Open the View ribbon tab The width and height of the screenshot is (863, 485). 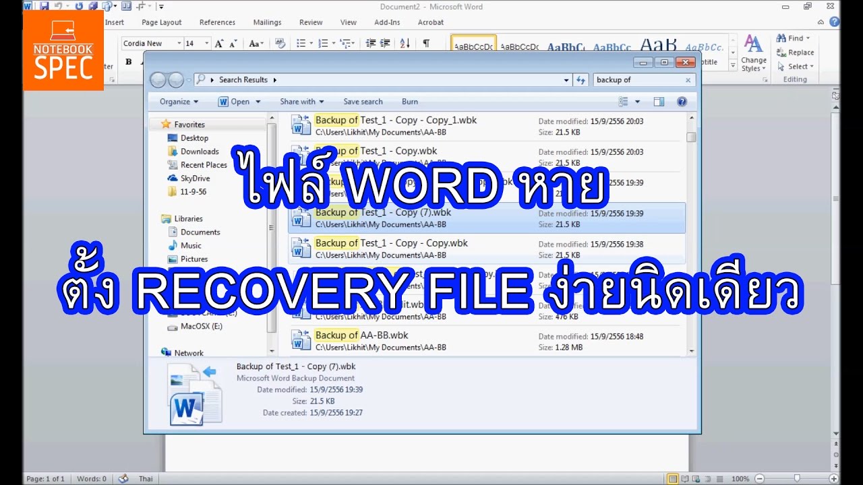pyautogui.click(x=349, y=22)
